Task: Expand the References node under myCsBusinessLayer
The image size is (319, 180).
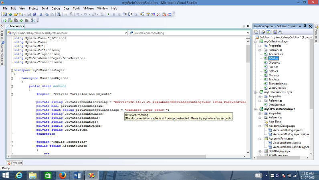Action: pos(260,50)
